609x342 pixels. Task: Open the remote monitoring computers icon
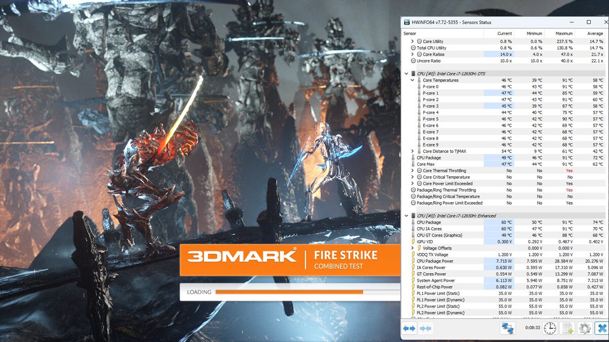point(507,328)
